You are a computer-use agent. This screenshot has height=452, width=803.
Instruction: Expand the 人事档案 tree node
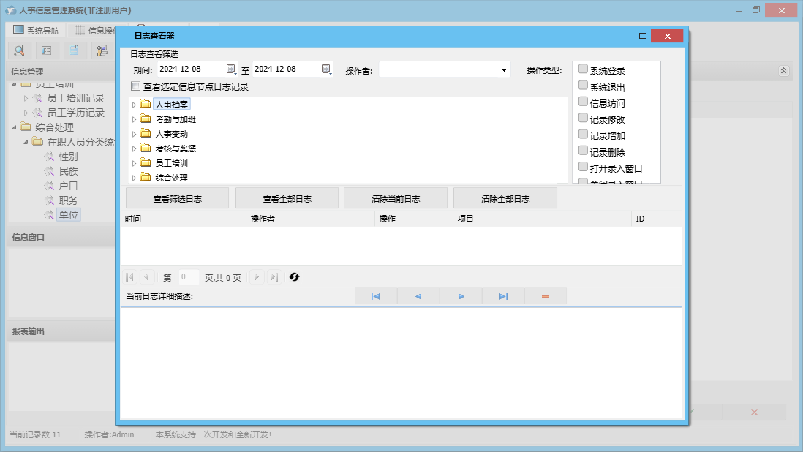point(134,105)
